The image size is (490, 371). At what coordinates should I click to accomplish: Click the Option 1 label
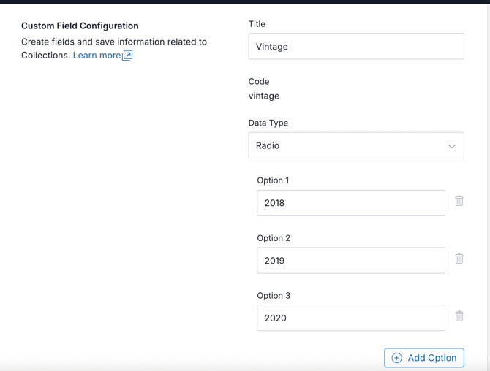click(x=273, y=180)
